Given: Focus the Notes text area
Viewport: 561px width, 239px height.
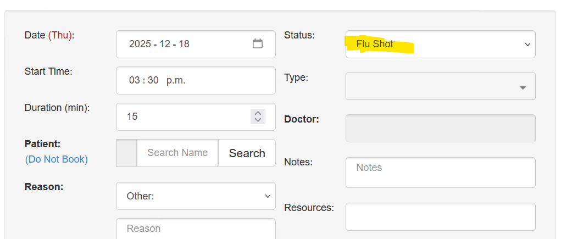Looking at the screenshot, I should pos(440,172).
